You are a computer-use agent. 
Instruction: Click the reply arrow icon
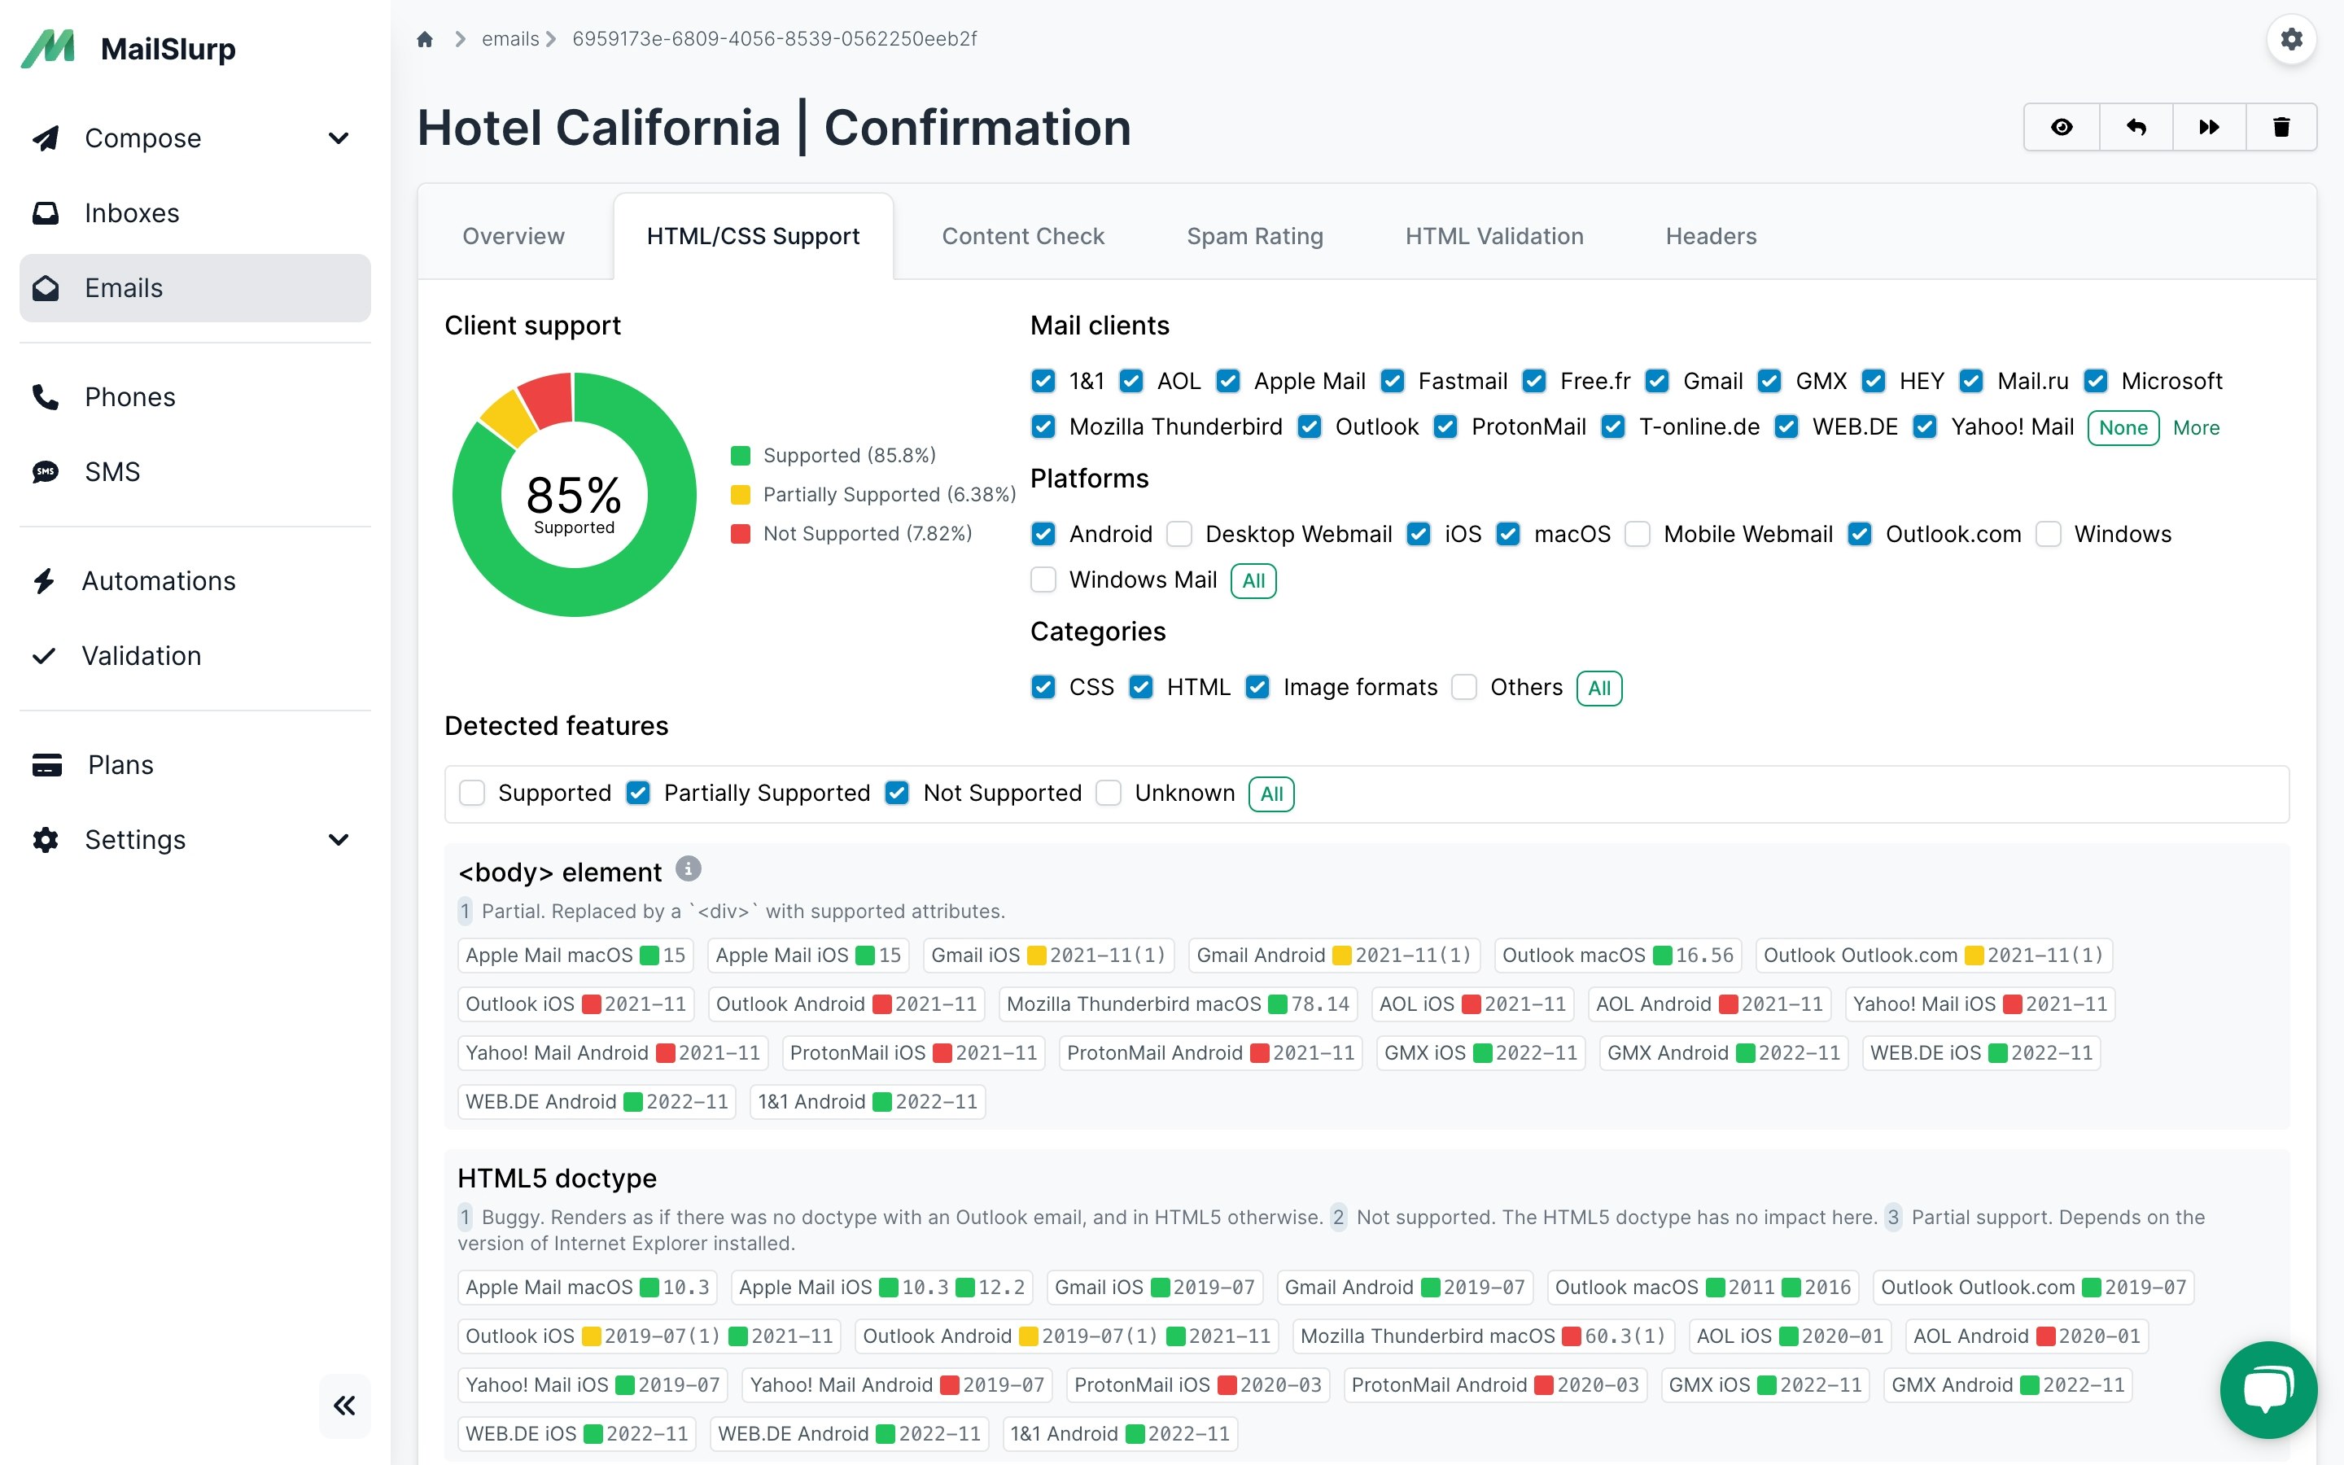click(x=2136, y=127)
